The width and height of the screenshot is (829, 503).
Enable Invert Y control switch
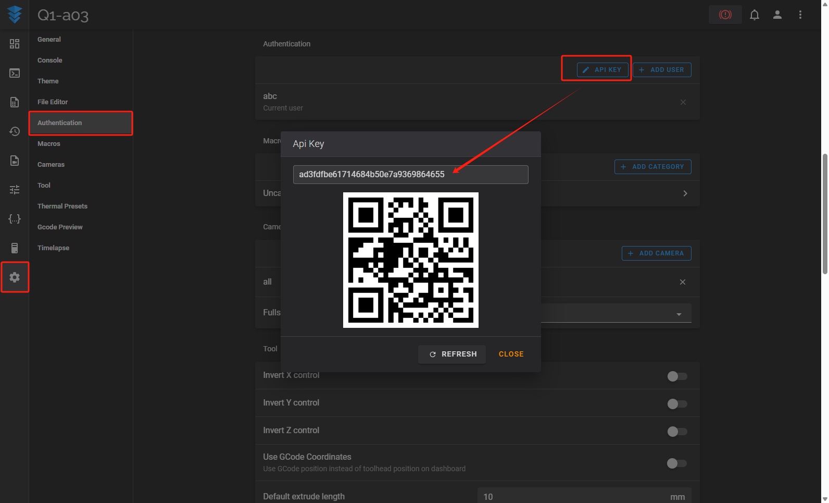(677, 404)
